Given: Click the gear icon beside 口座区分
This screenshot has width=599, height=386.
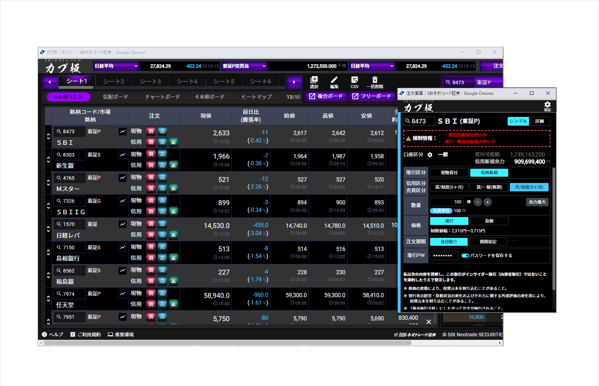Looking at the screenshot, I should pos(430,155).
